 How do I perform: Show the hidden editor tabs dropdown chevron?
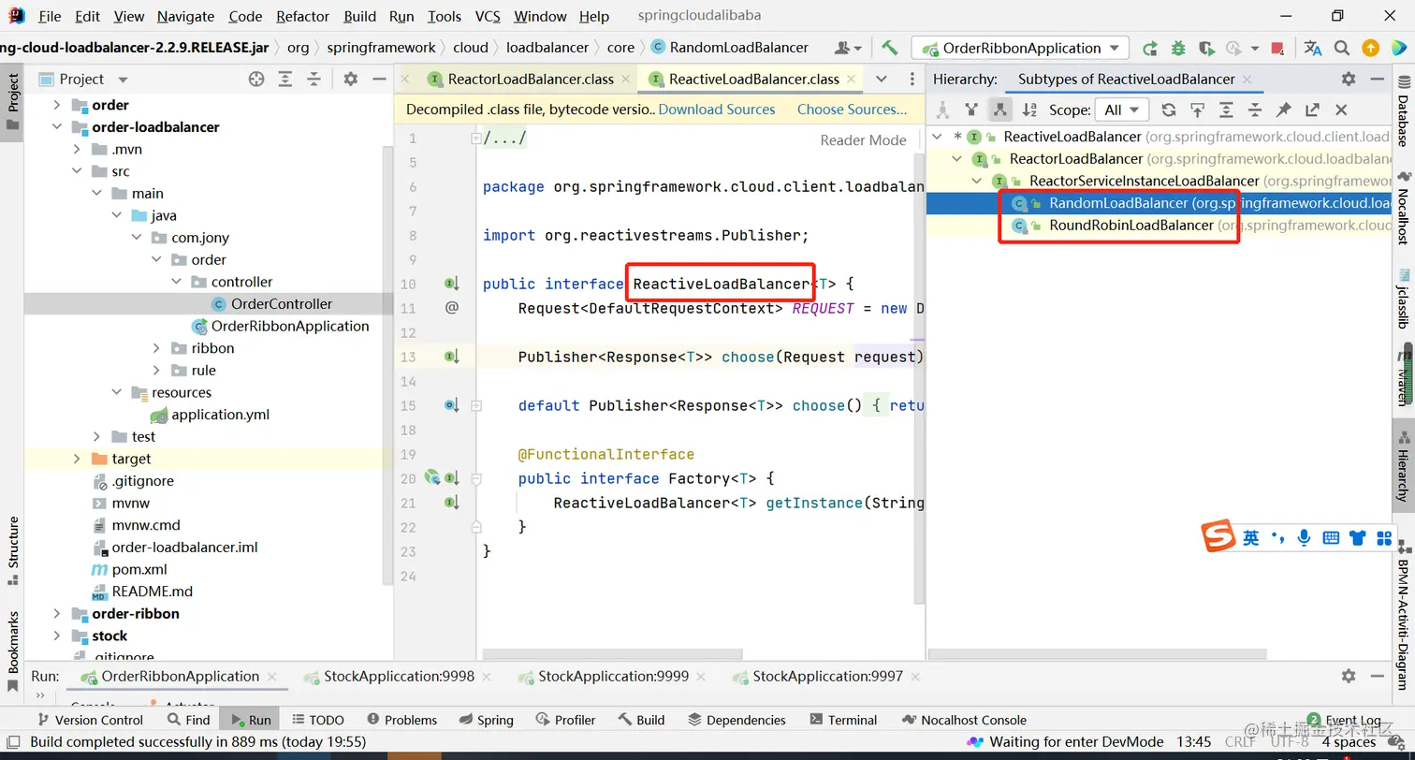(x=881, y=80)
